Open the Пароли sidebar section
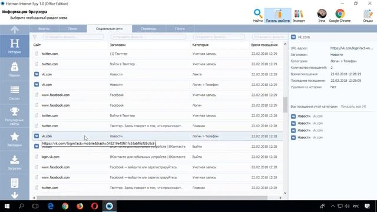 tap(14, 69)
